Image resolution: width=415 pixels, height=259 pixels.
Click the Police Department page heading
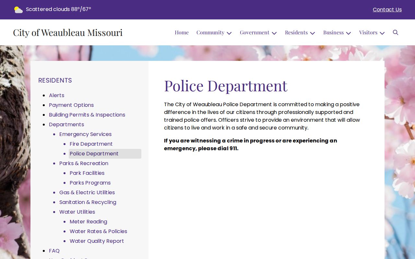(226, 86)
